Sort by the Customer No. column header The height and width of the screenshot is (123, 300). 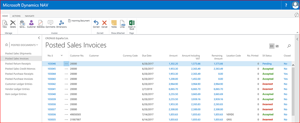tap(77, 56)
